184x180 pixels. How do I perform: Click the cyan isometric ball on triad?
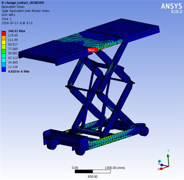pyautogui.click(x=159, y=161)
